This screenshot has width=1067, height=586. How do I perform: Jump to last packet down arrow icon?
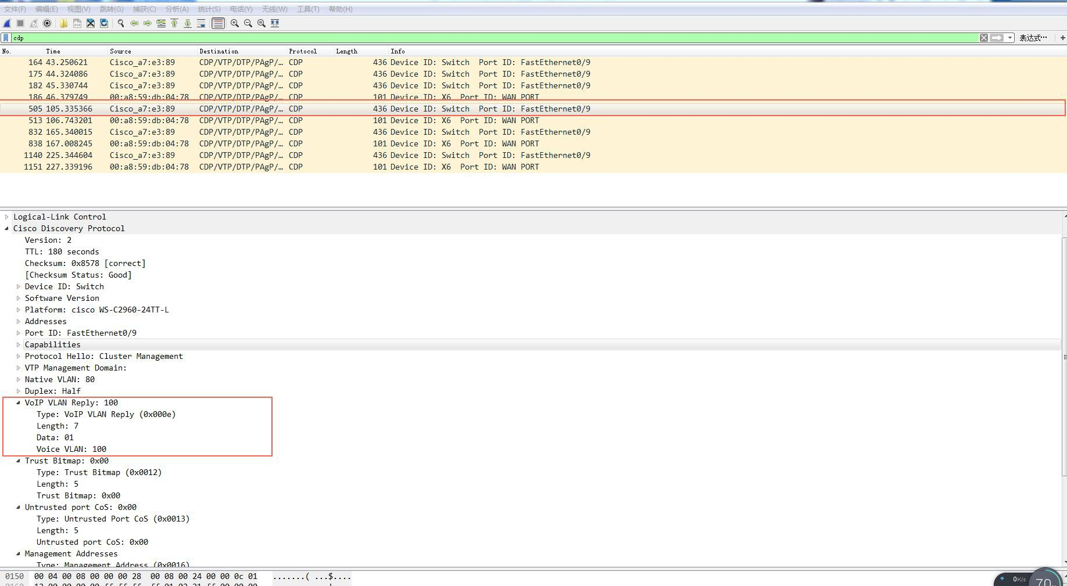[188, 23]
